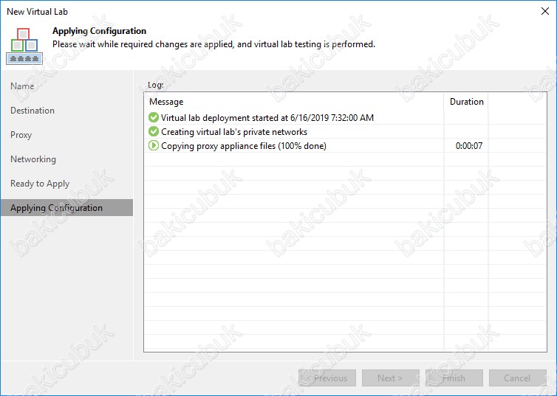Screen dimensions: 557x396
Task: Click the 'Applying Configuration' header title
Action: (x=100, y=31)
